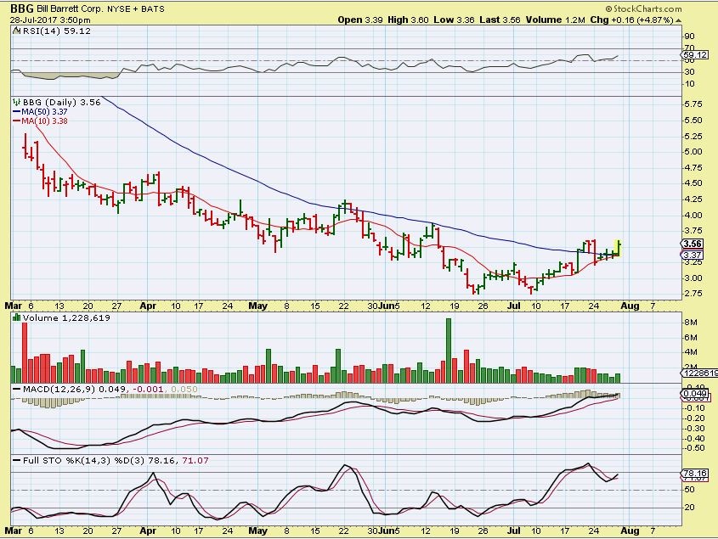This screenshot has width=718, height=539.
Task: Click the 78.16 stochastic value tag
Action: pos(691,474)
